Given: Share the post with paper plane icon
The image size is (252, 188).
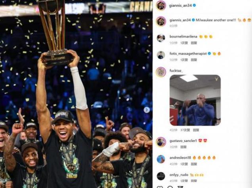Looking at the screenshot, I should 180,187.
